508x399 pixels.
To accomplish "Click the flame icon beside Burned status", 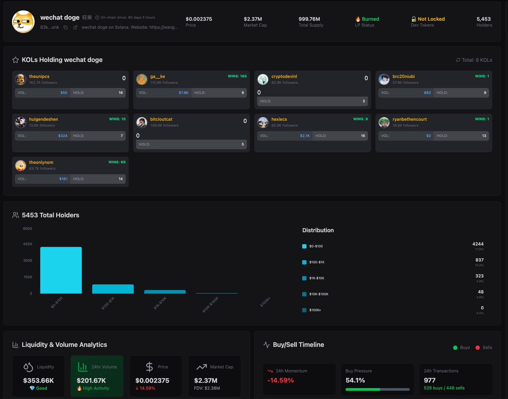I will 358,19.
